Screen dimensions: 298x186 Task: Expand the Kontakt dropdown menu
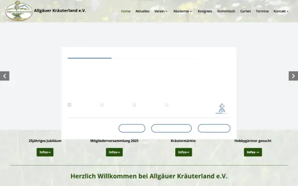[281, 11]
